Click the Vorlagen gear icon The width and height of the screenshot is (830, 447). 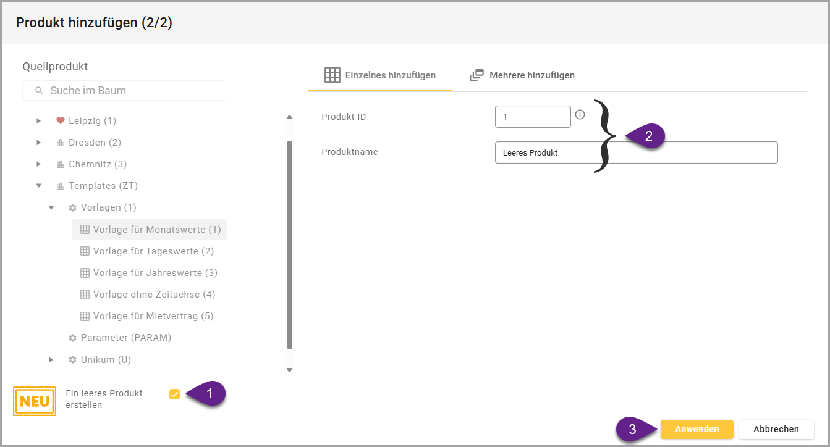coord(72,207)
